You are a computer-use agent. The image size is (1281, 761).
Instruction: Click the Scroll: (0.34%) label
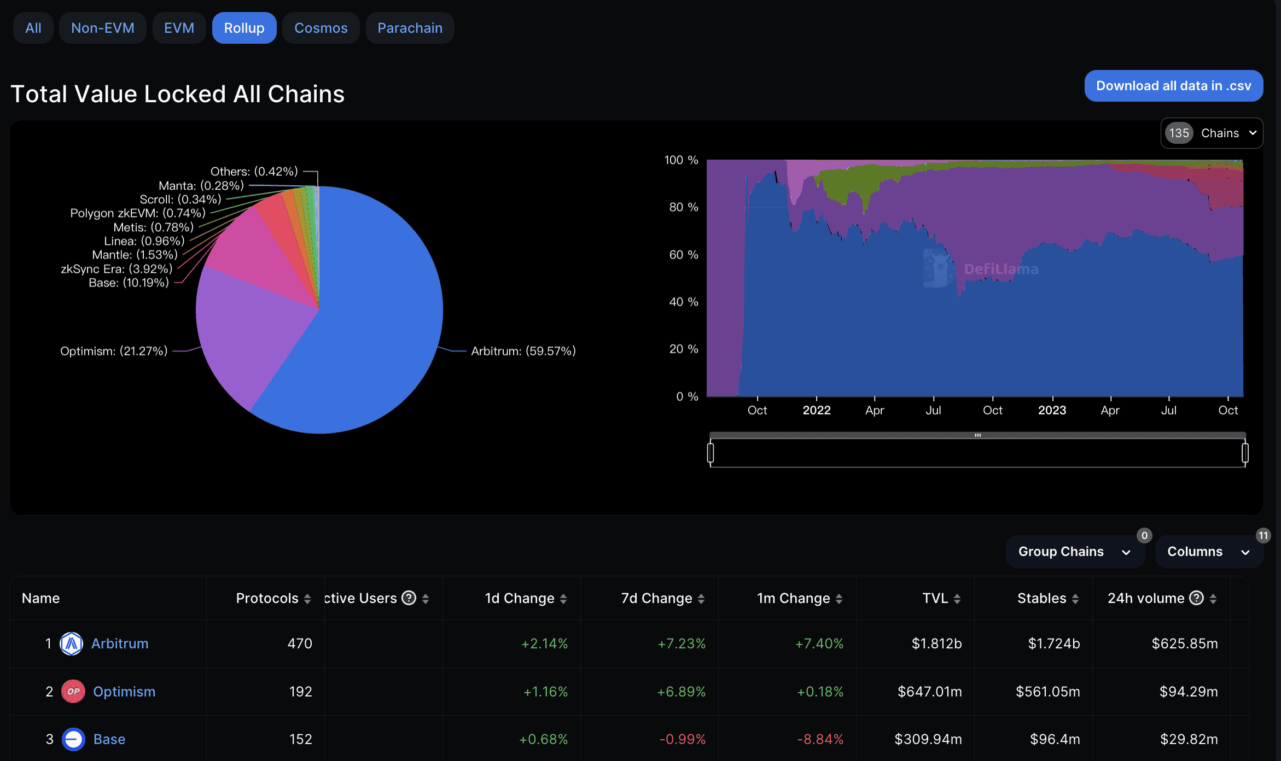180,200
